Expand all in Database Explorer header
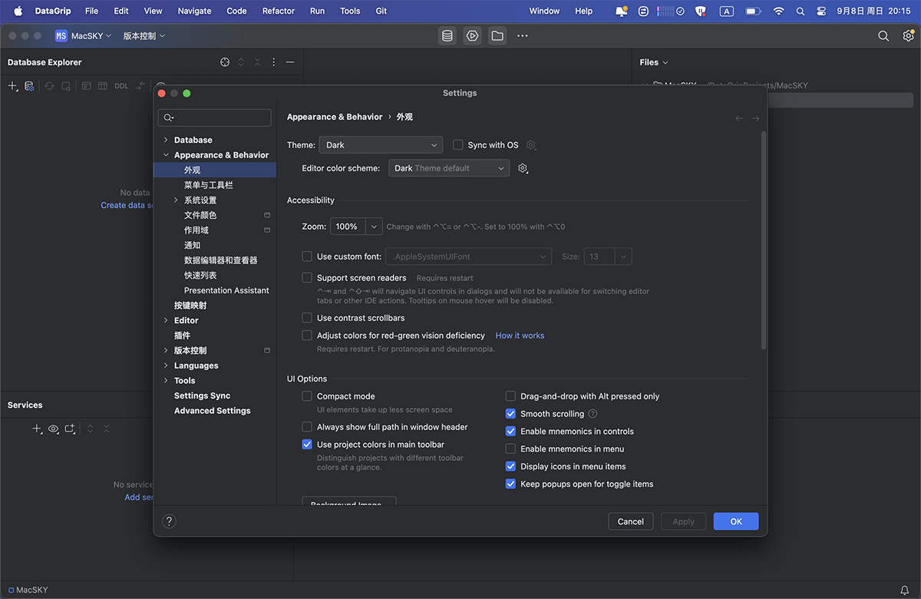 [x=241, y=62]
